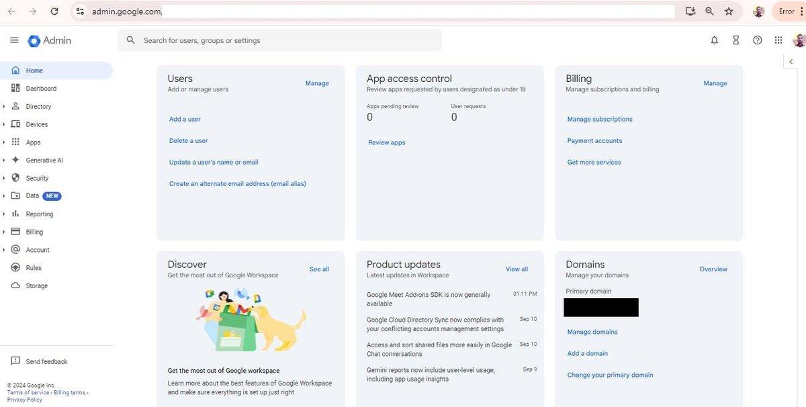Expand the Account section arrow

click(x=4, y=250)
